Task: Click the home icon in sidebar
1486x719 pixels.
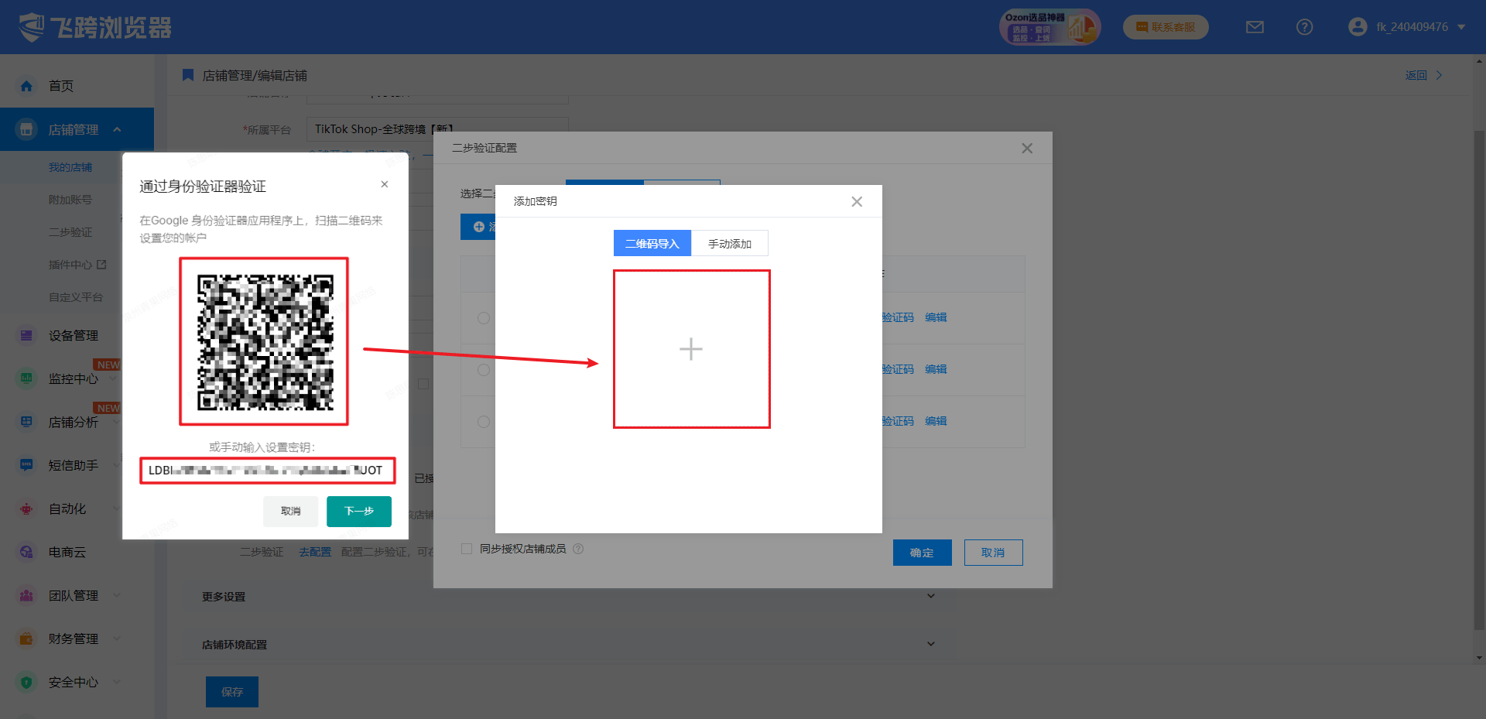Action: point(26,86)
